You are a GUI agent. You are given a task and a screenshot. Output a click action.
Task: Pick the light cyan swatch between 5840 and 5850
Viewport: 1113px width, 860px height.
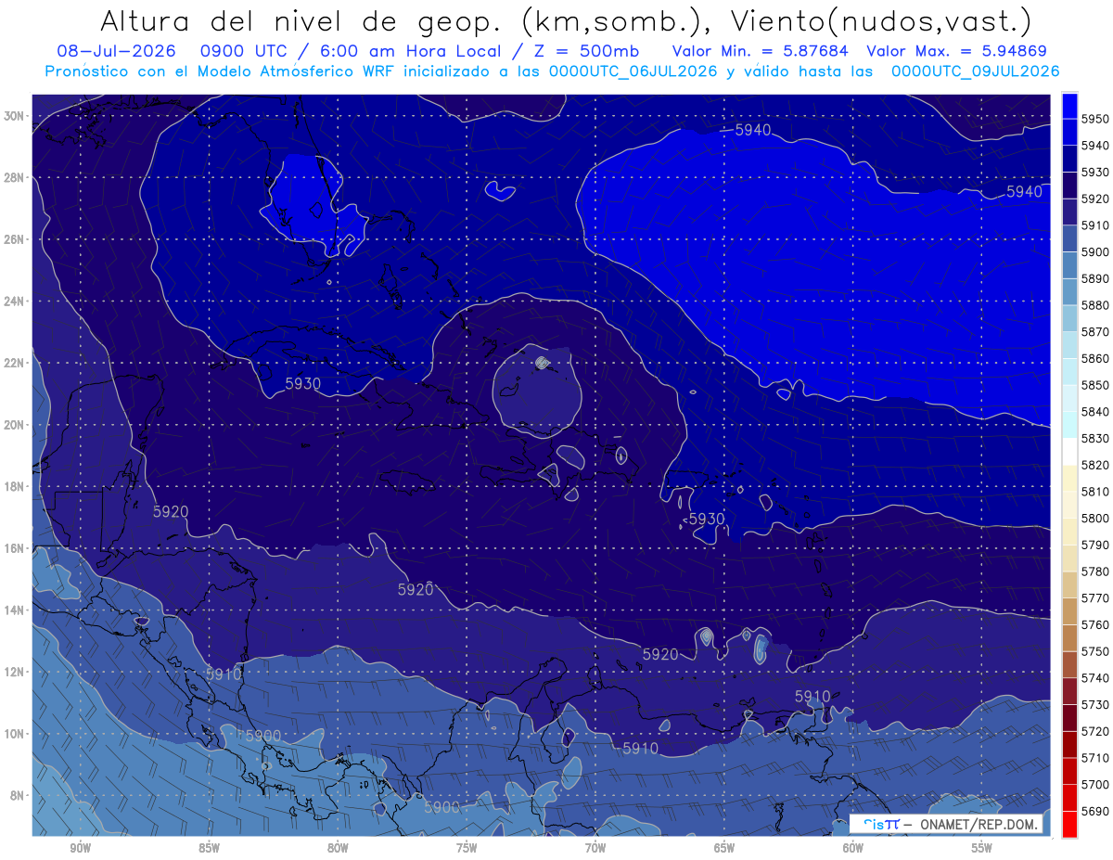pos(1069,398)
